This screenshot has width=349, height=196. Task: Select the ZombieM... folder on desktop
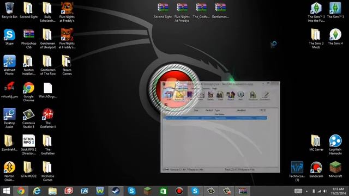9,143
